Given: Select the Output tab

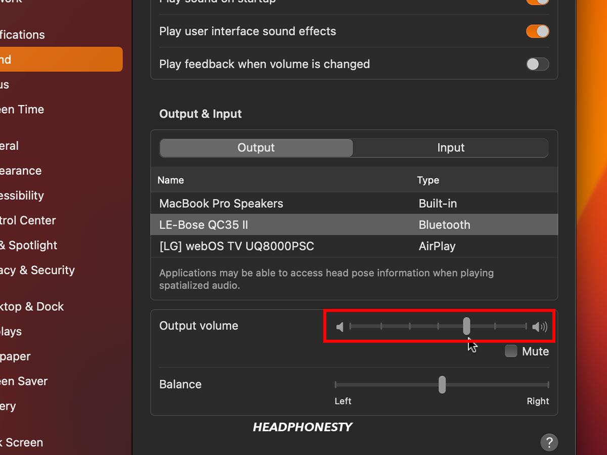Looking at the screenshot, I should coord(256,148).
